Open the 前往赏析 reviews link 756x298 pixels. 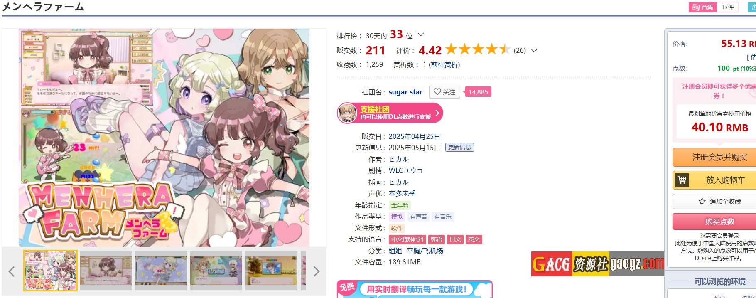coord(444,64)
